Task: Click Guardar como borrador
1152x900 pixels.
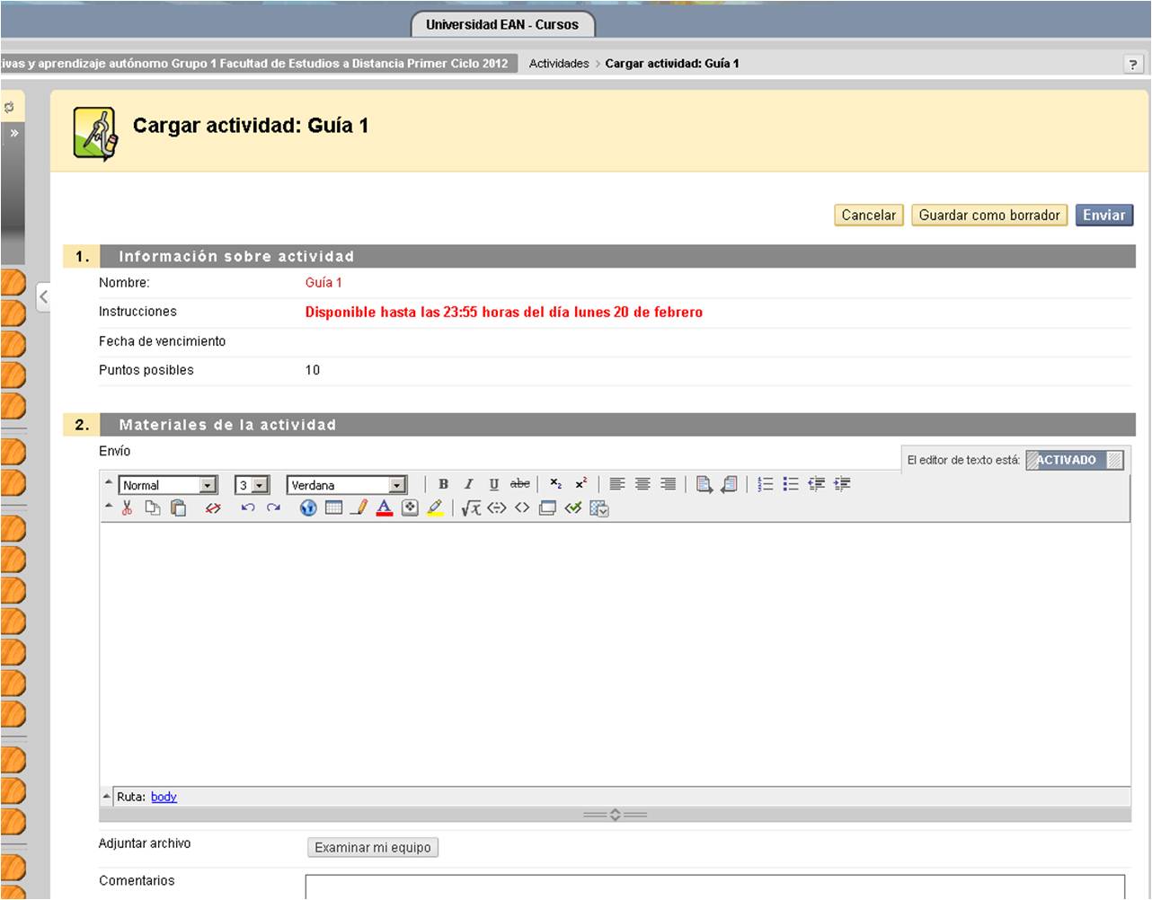Action: pos(988,216)
